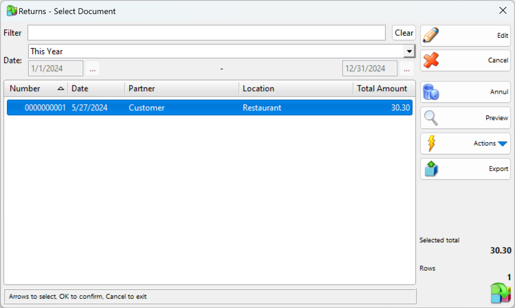
Task: Toggle the Number column sort arrow
Action: click(x=61, y=89)
